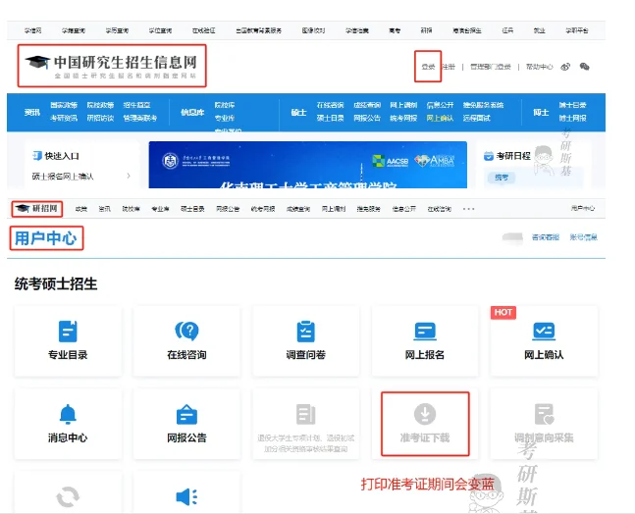Click 招生简章 in the blue navigation
Viewport: 635px width, 514px height.
pyautogui.click(x=136, y=105)
